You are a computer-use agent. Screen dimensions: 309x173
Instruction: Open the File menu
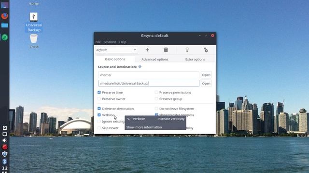[98, 42]
